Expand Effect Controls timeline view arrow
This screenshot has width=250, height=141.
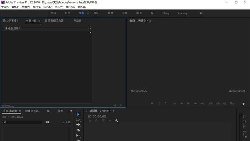coord(90,28)
